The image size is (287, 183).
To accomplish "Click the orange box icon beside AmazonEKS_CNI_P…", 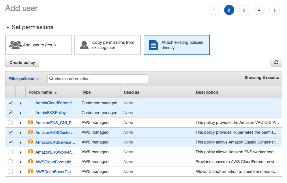I will (31, 122).
